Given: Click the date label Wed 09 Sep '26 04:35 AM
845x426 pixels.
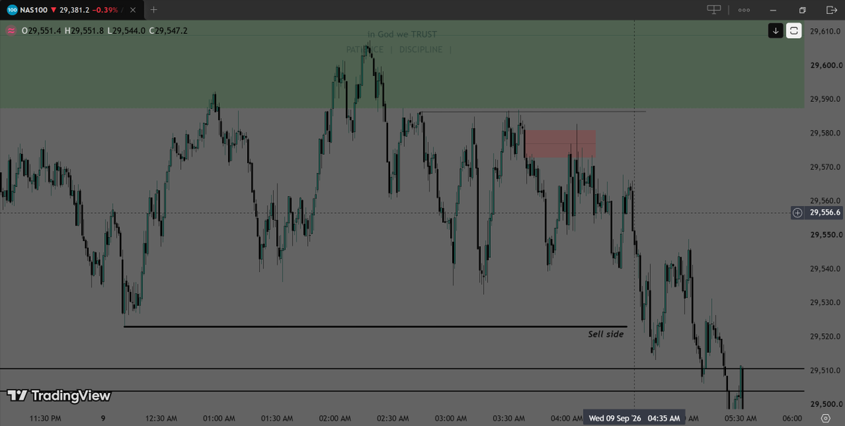Looking at the screenshot, I should (x=634, y=418).
